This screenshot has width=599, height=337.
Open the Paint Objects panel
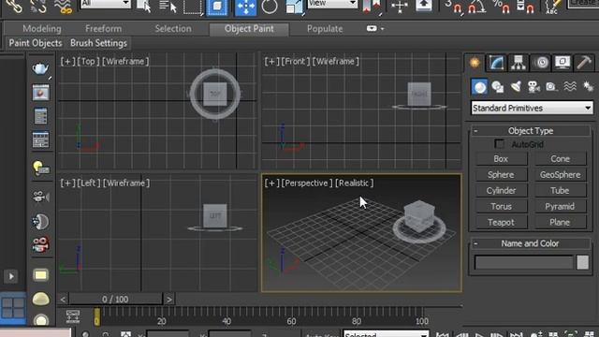[36, 43]
